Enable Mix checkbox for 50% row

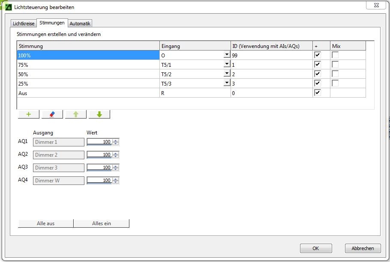pyautogui.click(x=335, y=74)
